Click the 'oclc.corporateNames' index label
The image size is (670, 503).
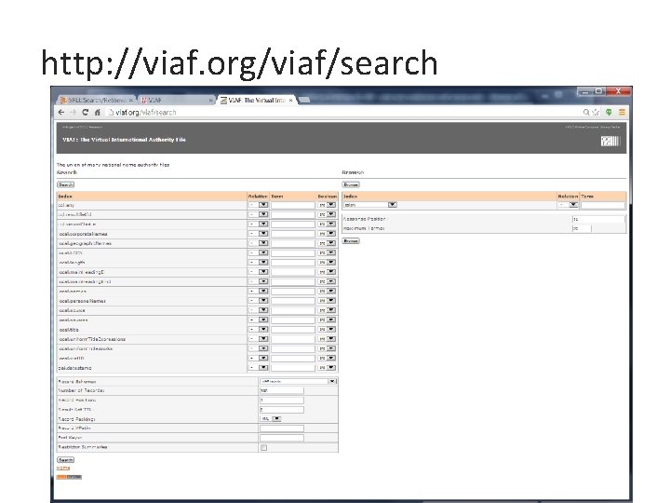point(84,234)
